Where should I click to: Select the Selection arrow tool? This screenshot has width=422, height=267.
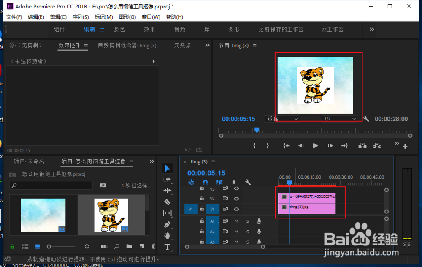pyautogui.click(x=168, y=169)
